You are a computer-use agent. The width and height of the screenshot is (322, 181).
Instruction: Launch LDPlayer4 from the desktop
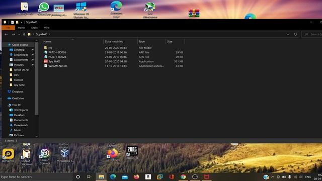(8, 155)
